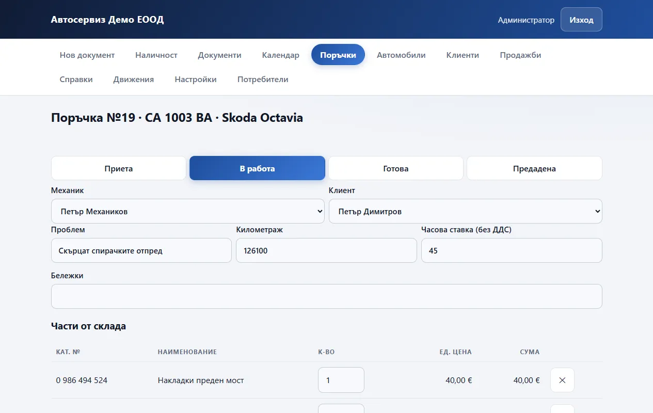Click the НАИМЕНОВАНИЕ column header

187,352
